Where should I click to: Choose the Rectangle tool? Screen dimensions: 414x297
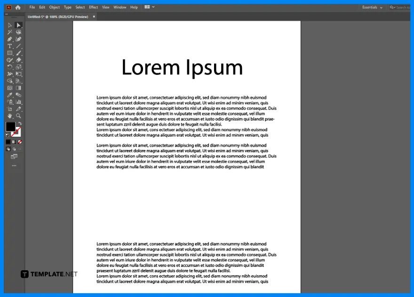pos(9,53)
